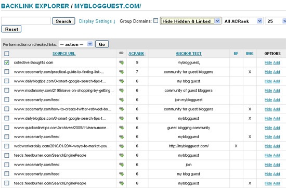Check the moolanomy.com row checkbox
286x188 pixels.
tap(7, 90)
